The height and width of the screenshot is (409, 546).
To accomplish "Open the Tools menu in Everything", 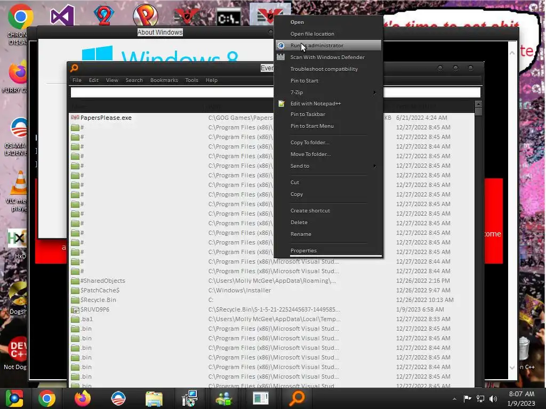I will (191, 80).
